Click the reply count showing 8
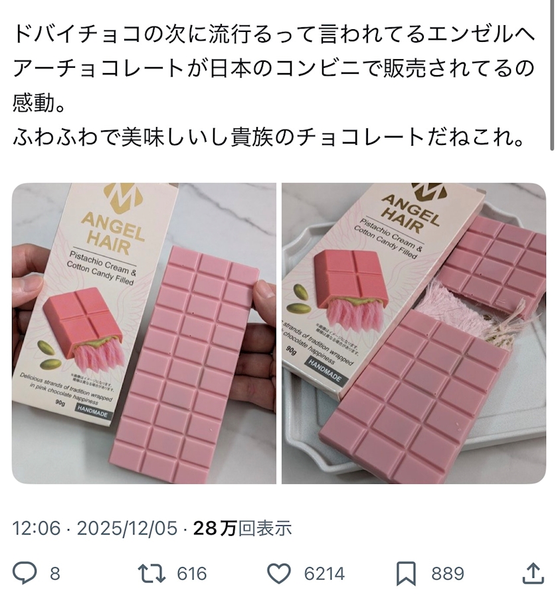558x605 pixels. point(55,574)
